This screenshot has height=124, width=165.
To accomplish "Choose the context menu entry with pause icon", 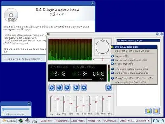I will (134, 60).
